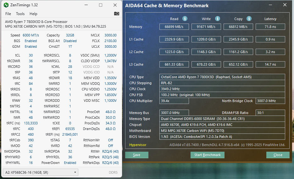Click the AMD Ryzen 7 7800X3D processor line
The height and width of the screenshot is (179, 294).
click(36, 22)
